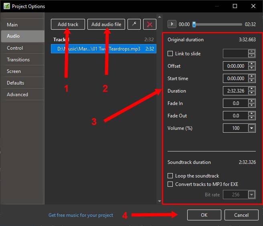Decrease Start time with the down arrow
Image resolution: width=263 pixels, height=226 pixels.
252,81
